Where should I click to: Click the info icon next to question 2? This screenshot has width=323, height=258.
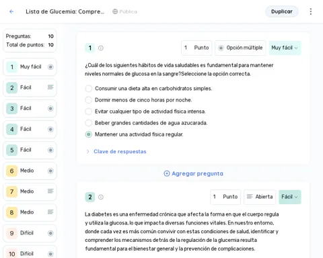tap(101, 197)
